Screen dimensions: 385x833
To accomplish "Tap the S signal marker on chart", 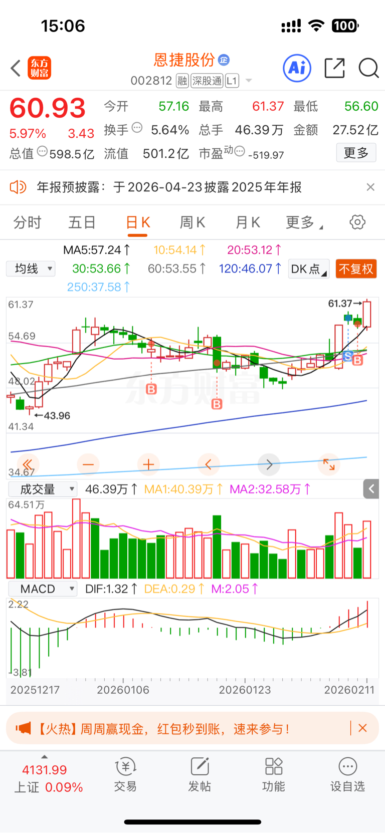I will [x=348, y=356].
